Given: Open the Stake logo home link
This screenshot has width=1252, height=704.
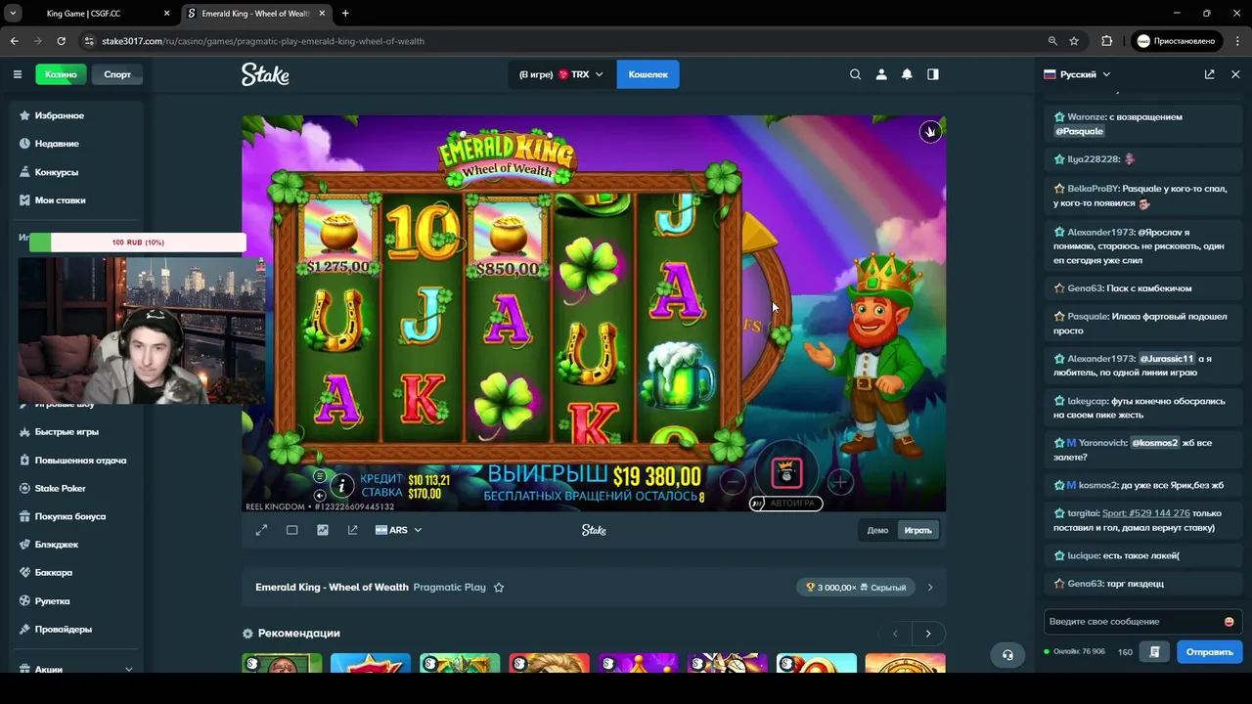Looking at the screenshot, I should tap(265, 74).
